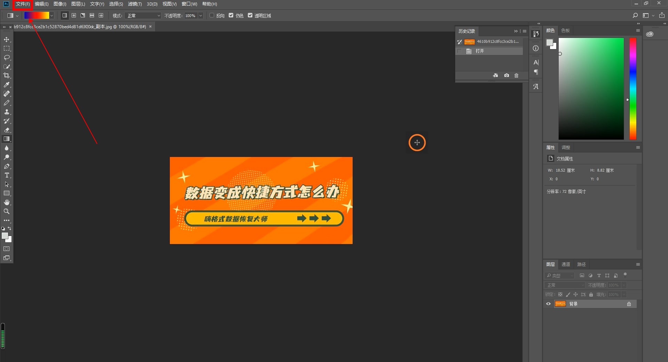Create new snapshot in History panel
The height and width of the screenshot is (362, 668).
tap(506, 76)
